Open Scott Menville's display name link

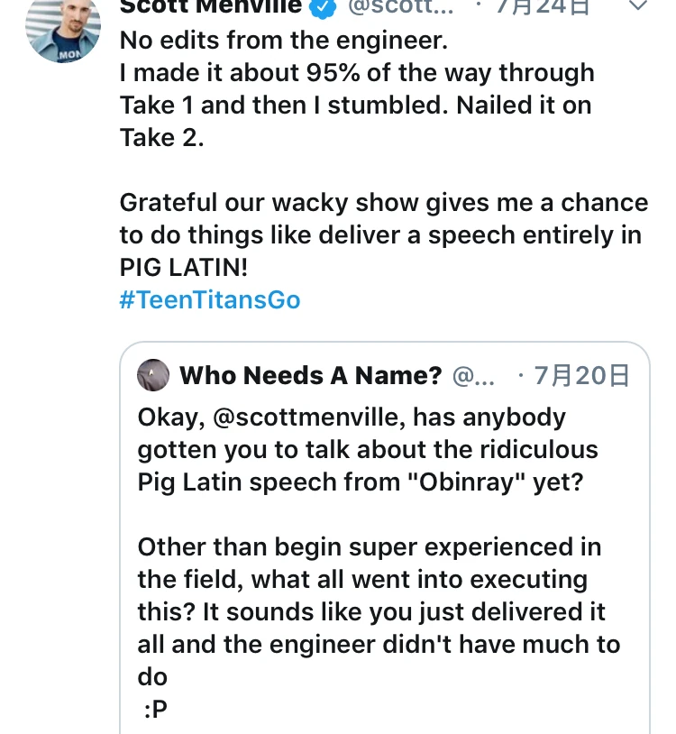point(213,7)
